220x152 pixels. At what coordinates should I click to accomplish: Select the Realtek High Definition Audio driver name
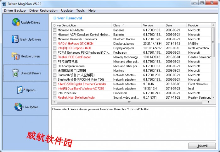[76, 98]
